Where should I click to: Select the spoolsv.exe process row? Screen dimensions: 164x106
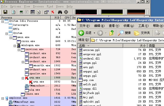pos(38,74)
